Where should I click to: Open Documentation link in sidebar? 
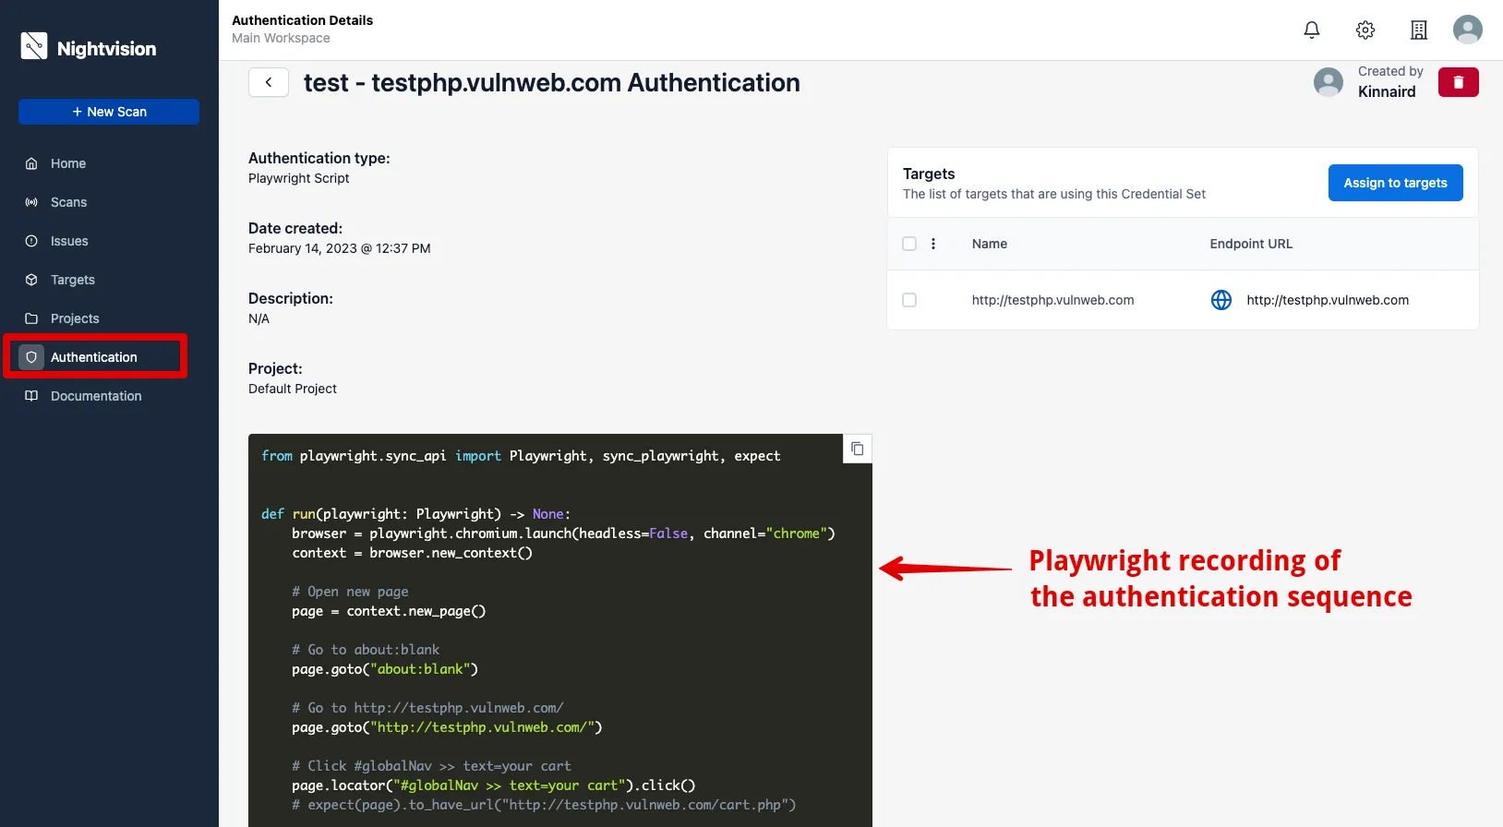[96, 396]
